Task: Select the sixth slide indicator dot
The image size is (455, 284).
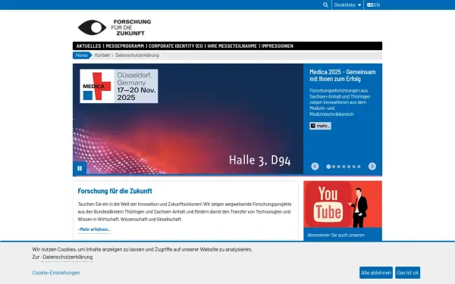Action: (353, 167)
